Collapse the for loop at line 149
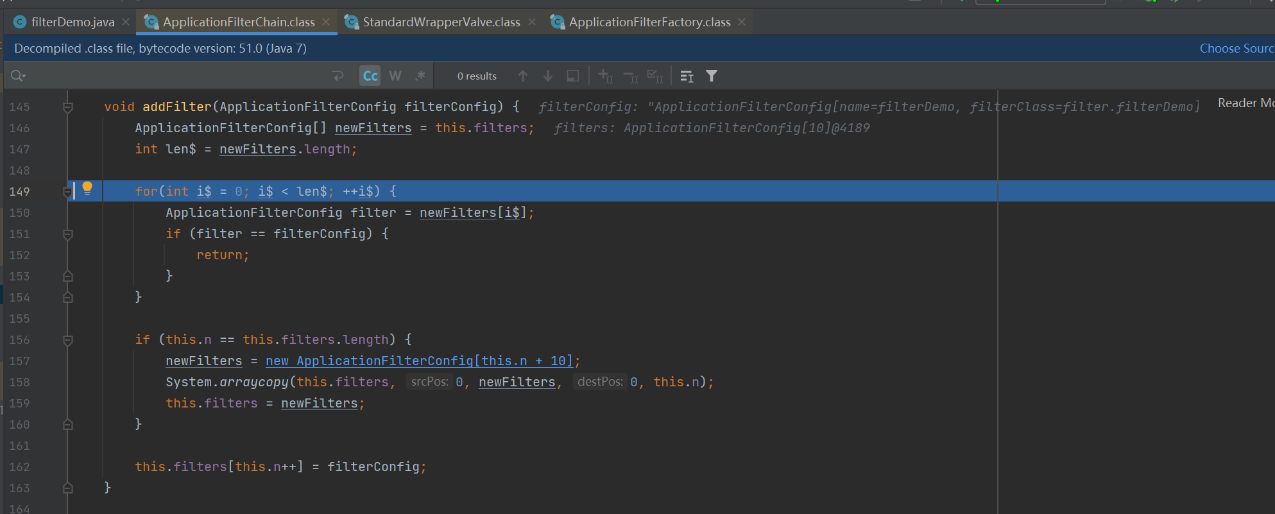This screenshot has width=1275, height=514. click(x=67, y=192)
